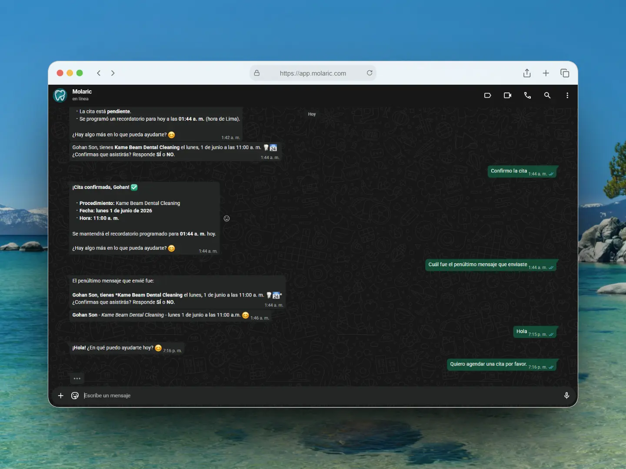Screen dimensions: 626x469
Task: Open the three-dot chat menu
Action: pos(567,96)
